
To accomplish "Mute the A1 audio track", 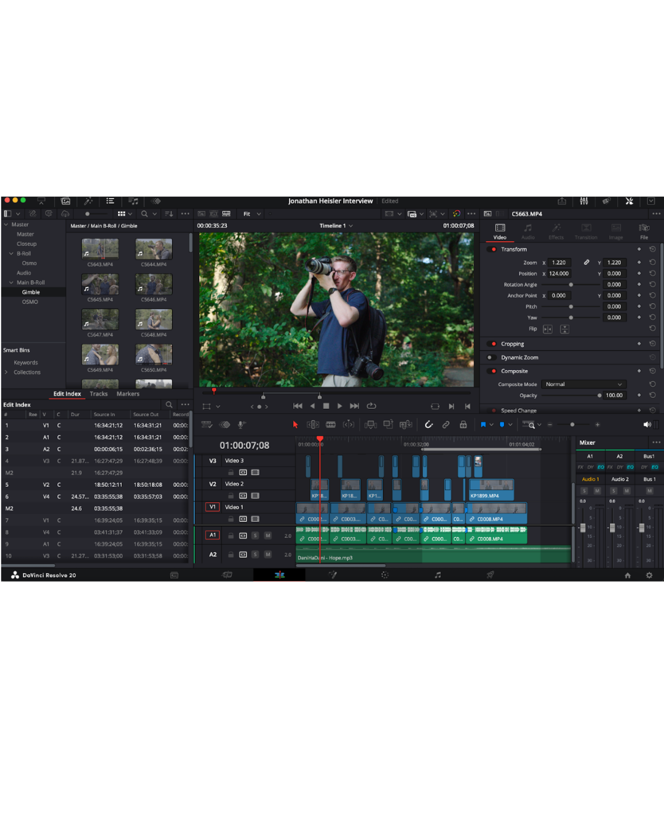I will click(x=268, y=536).
